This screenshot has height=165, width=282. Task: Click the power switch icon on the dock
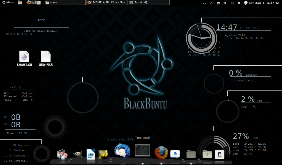tap(219, 154)
